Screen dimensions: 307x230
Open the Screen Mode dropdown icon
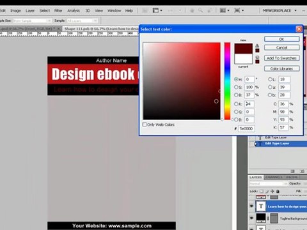pyautogui.click(x=239, y=10)
